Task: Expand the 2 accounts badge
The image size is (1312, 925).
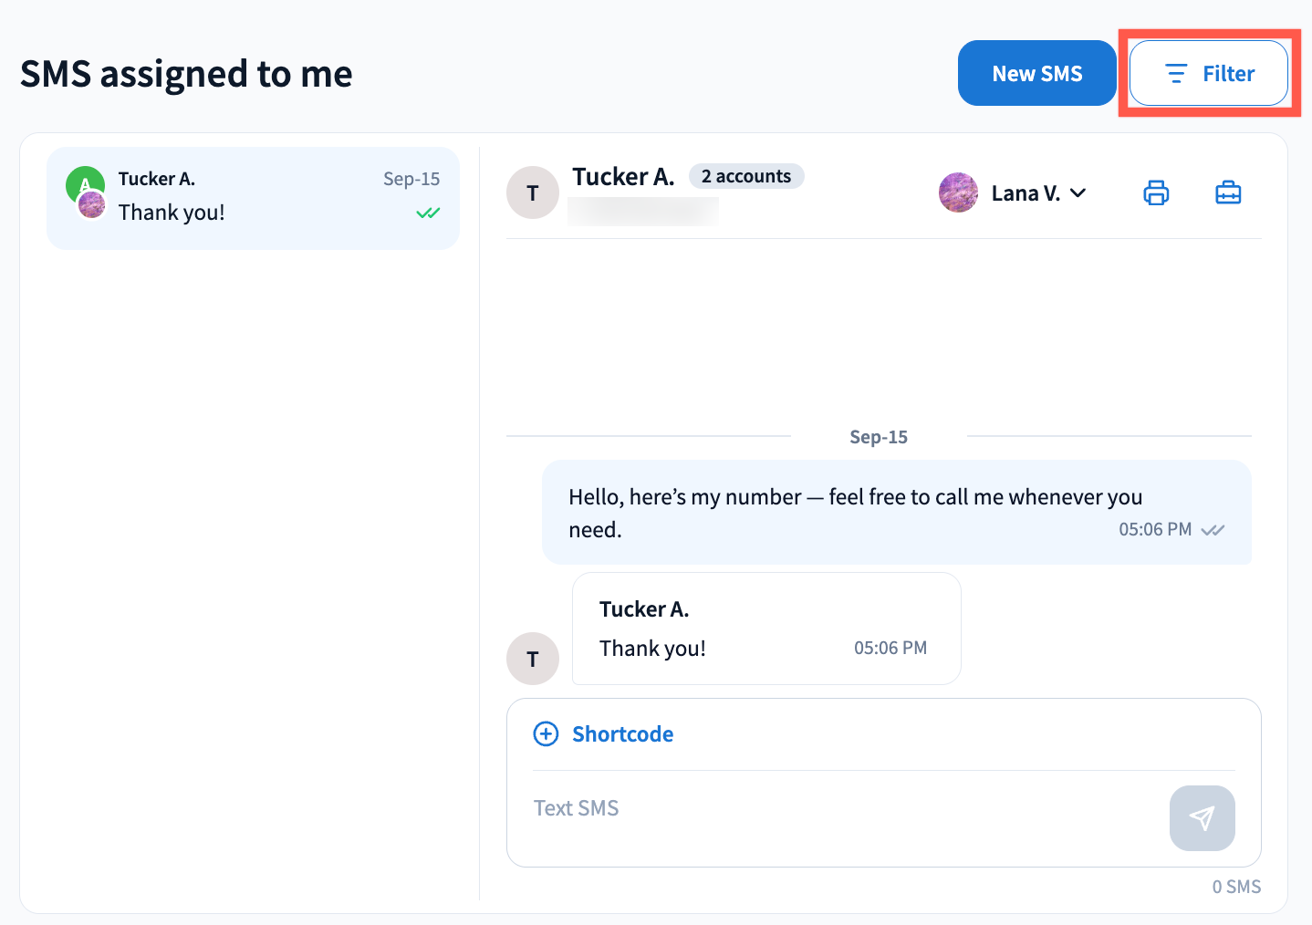Action: coord(746,176)
